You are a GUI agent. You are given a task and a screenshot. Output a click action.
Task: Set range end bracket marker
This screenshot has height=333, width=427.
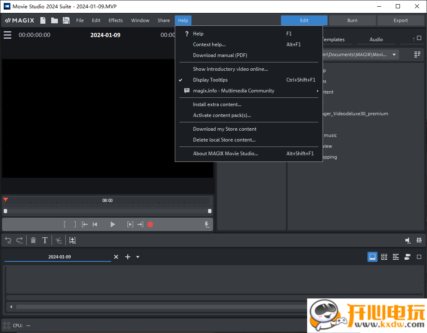75,224
